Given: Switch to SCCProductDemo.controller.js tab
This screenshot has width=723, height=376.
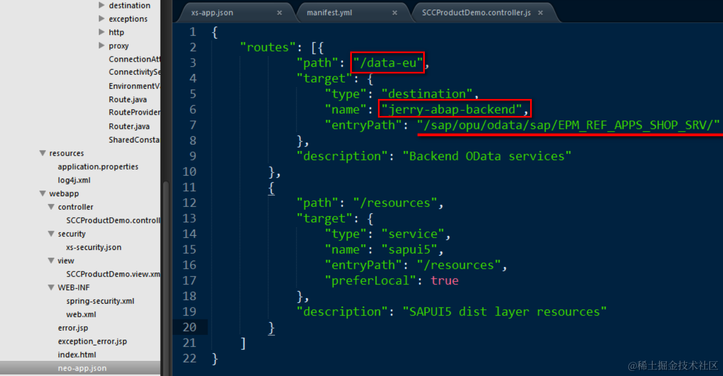Looking at the screenshot, I should (476, 12).
